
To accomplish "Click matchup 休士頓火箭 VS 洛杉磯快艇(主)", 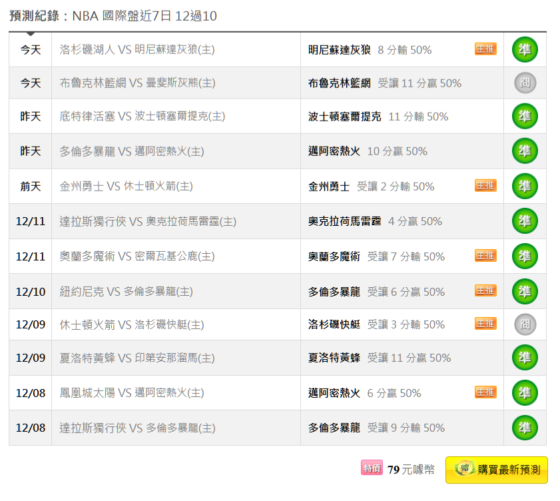I will click(132, 324).
